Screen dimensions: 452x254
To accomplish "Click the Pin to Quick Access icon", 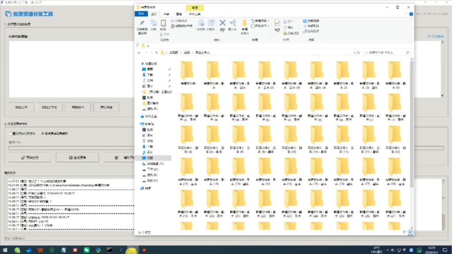I will pos(142,24).
